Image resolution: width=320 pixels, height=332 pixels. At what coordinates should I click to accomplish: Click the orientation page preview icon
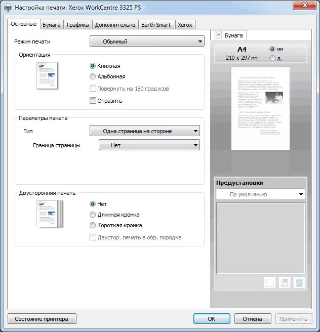47,75
